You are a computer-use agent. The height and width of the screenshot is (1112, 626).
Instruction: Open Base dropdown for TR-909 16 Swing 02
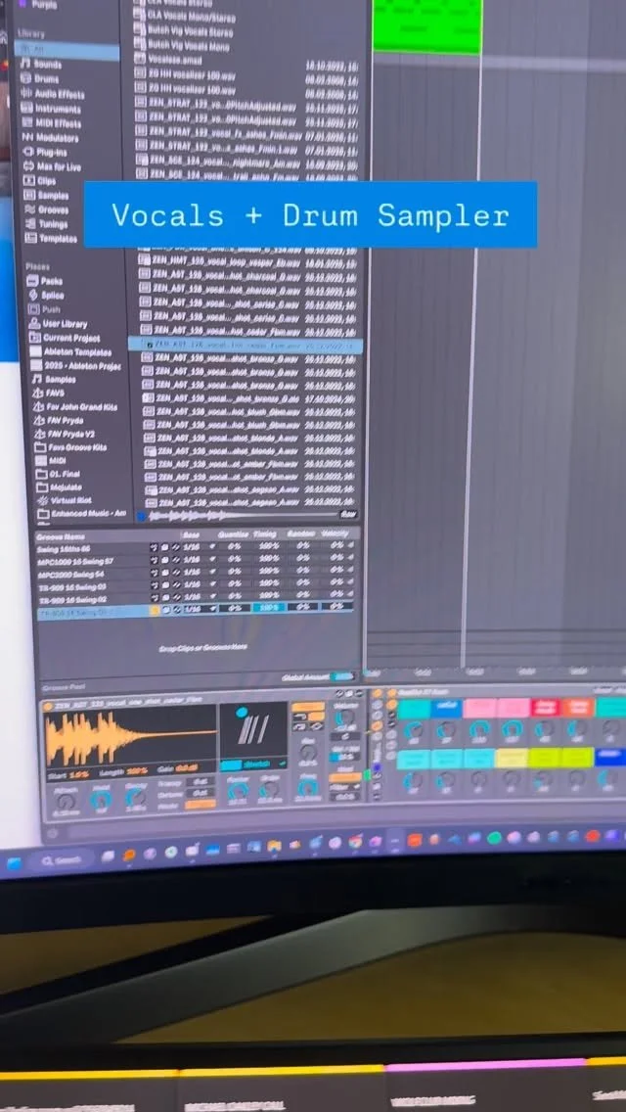point(199,596)
